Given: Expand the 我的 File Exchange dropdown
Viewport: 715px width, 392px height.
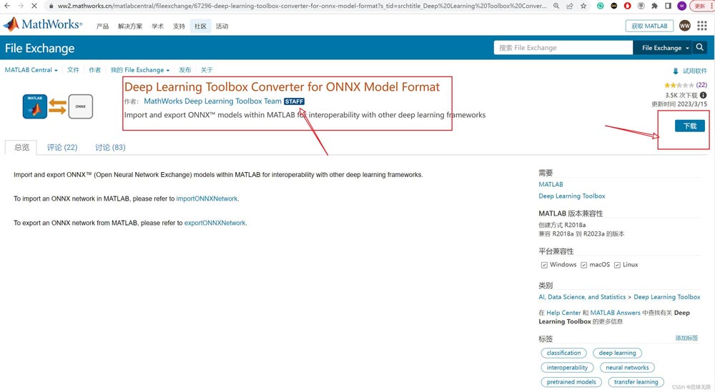Looking at the screenshot, I should click(140, 70).
